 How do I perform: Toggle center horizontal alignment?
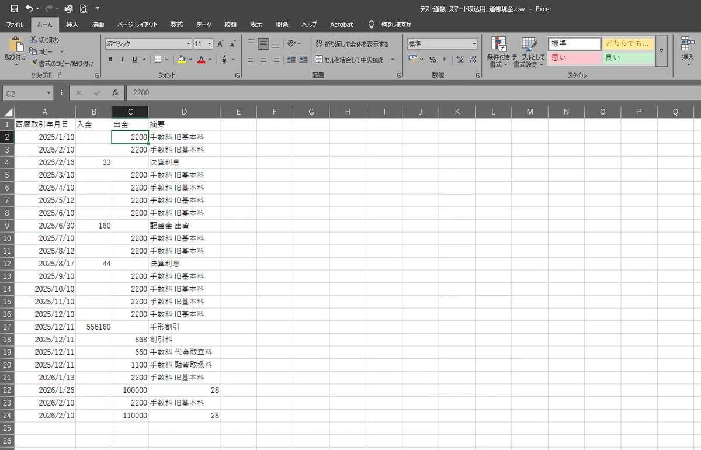click(x=263, y=59)
